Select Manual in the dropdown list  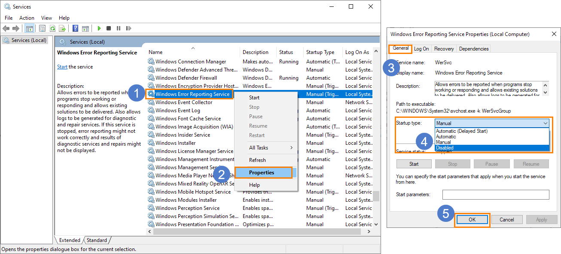point(492,142)
